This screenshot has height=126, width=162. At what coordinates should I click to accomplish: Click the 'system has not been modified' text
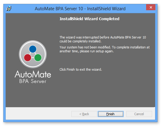(x=105, y=49)
